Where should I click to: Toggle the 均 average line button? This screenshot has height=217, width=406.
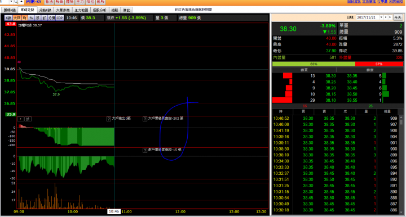pyautogui.click(x=25, y=18)
